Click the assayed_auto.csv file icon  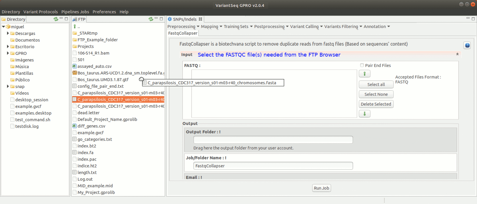pos(75,66)
